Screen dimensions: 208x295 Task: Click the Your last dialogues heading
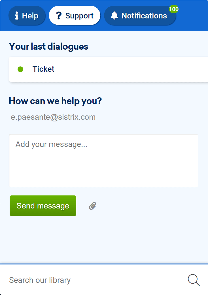coord(48,47)
